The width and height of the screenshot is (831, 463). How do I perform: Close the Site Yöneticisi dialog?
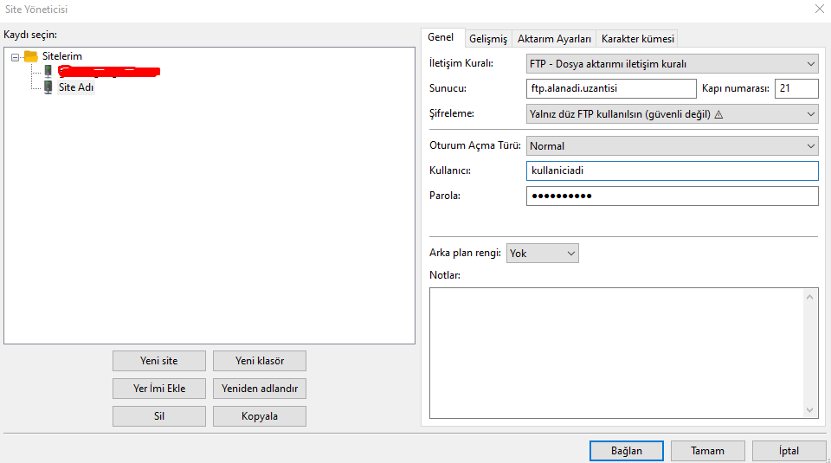[820, 9]
